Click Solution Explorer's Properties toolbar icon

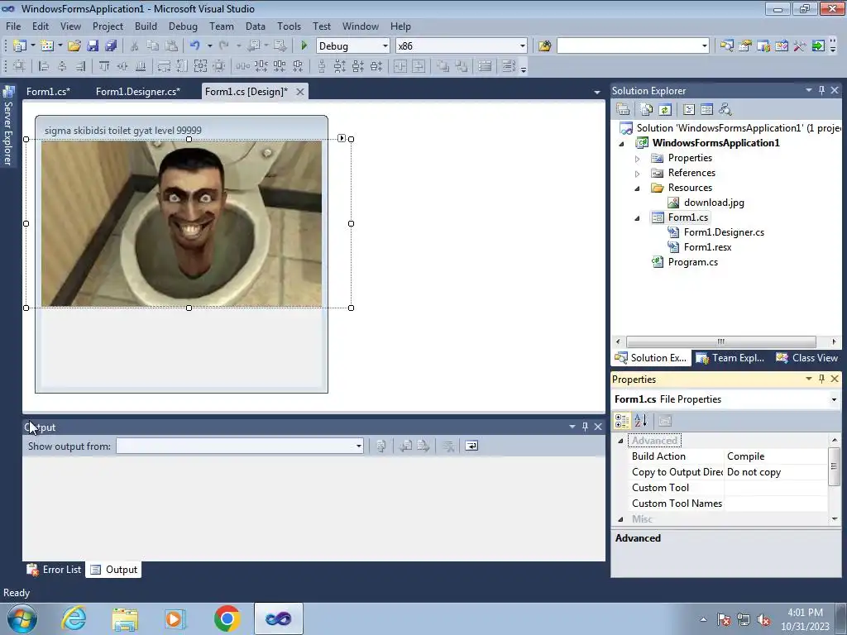tap(623, 110)
